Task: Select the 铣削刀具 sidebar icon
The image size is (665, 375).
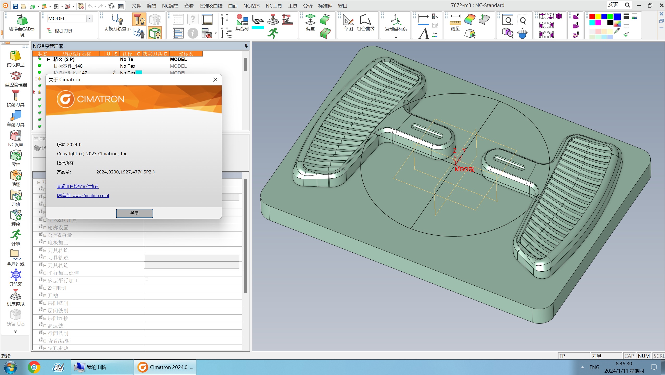Action: tap(15, 96)
